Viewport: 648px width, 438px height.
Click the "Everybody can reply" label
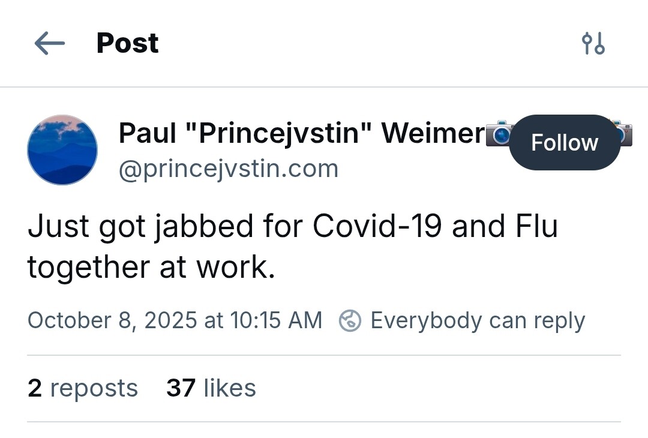coord(478,320)
